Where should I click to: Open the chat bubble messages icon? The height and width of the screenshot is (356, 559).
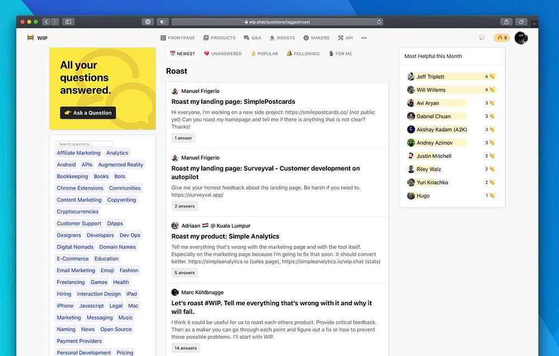(482, 37)
